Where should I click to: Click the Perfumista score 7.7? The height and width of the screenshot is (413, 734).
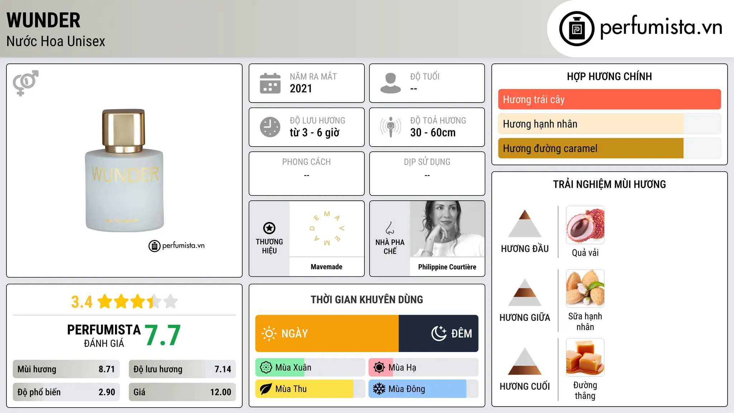(163, 335)
